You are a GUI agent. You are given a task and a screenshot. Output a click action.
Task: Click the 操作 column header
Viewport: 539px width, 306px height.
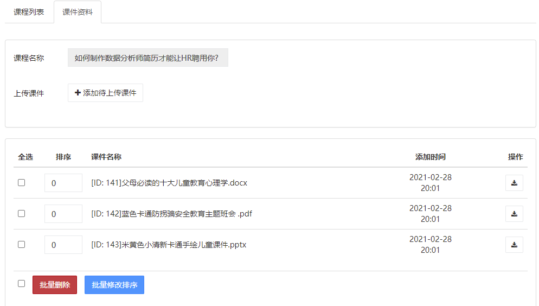(515, 157)
